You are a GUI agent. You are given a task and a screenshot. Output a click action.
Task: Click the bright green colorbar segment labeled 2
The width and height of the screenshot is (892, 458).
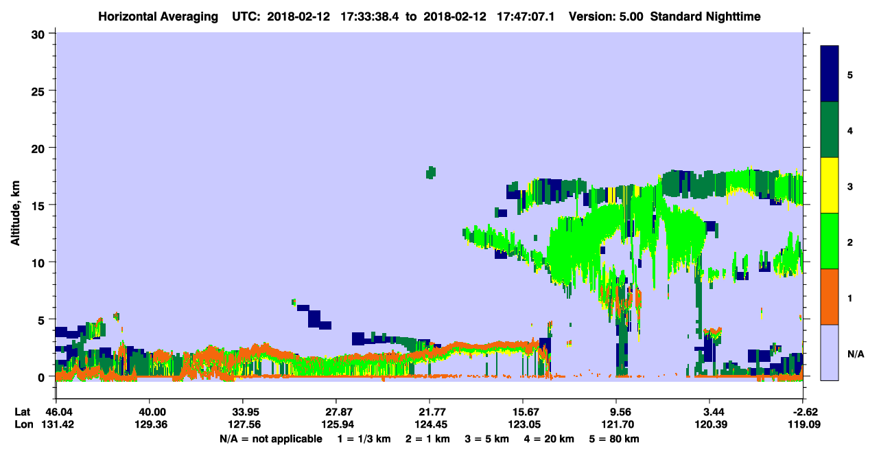point(830,241)
